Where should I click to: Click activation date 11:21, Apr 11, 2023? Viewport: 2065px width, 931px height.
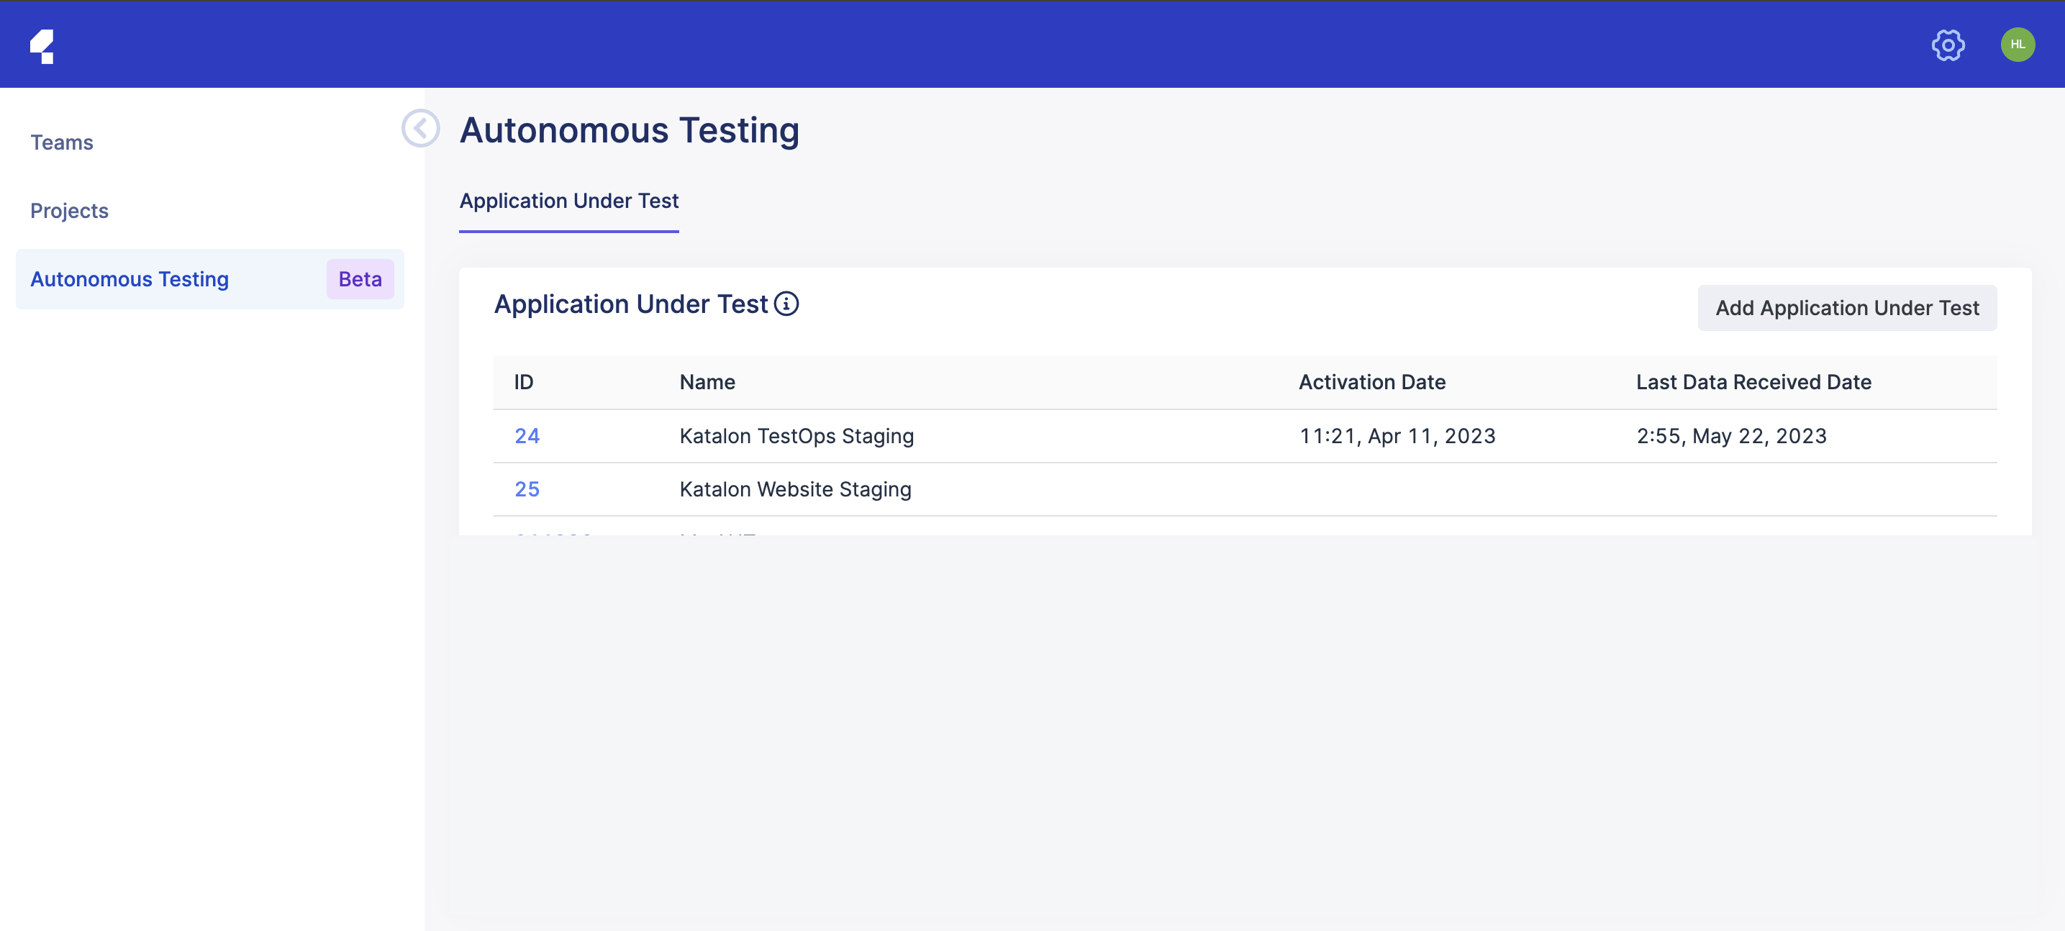pyautogui.click(x=1397, y=436)
